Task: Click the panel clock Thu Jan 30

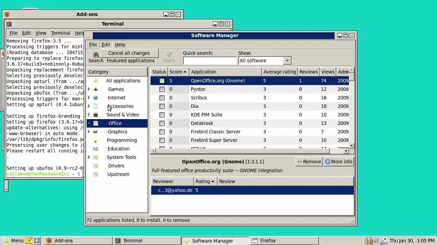Action: click(411, 241)
